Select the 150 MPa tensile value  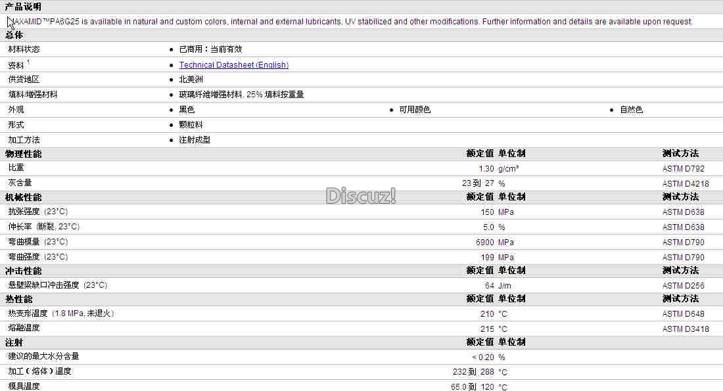coord(497,212)
